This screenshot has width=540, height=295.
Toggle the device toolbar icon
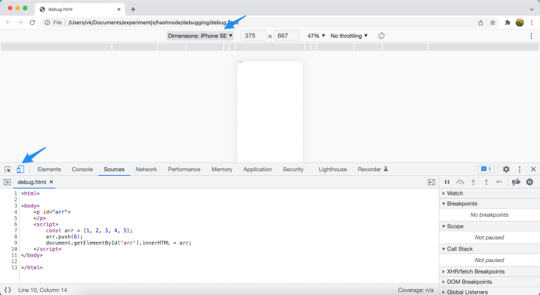(20, 169)
